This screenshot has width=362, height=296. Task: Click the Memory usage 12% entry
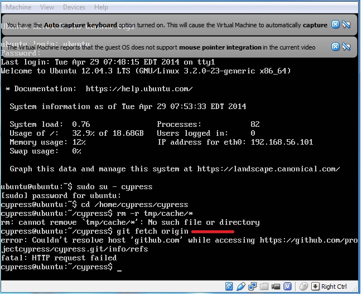[47, 142]
